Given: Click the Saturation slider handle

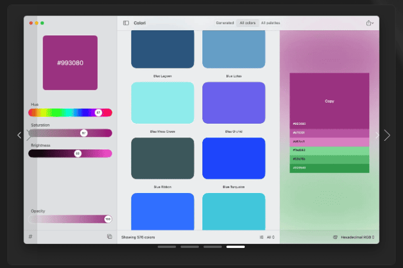Looking at the screenshot, I should pyautogui.click(x=84, y=133).
